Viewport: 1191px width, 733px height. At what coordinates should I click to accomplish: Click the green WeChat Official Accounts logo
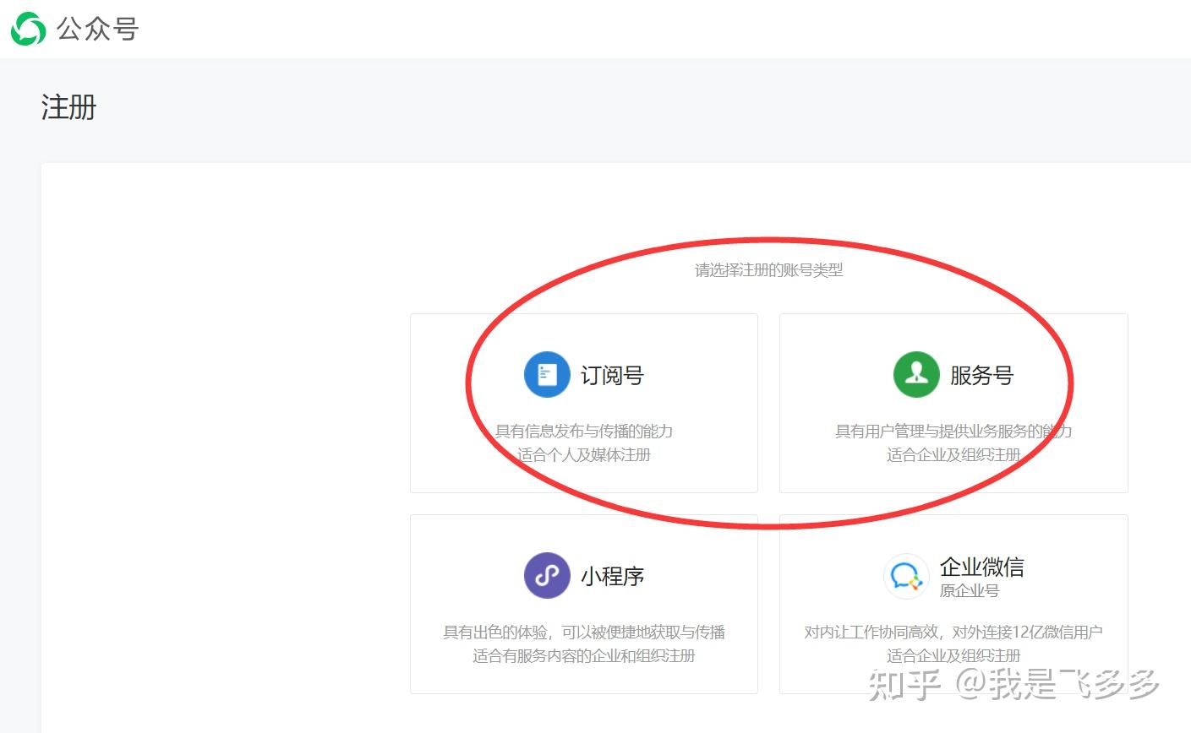[28, 29]
